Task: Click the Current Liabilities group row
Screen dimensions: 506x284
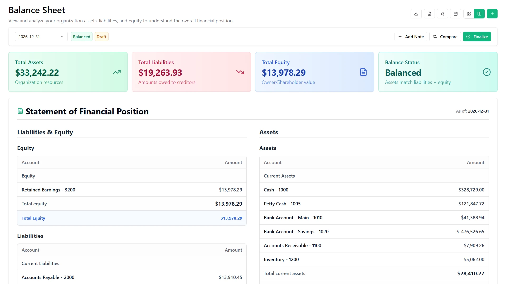Action: (x=132, y=263)
